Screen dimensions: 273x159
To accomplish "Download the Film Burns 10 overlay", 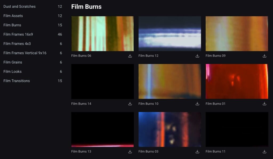I will pos(197,104).
